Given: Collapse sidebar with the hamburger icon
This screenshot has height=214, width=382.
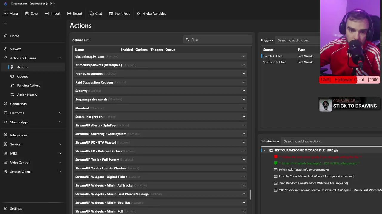Looking at the screenshot, I should pos(6,24).
